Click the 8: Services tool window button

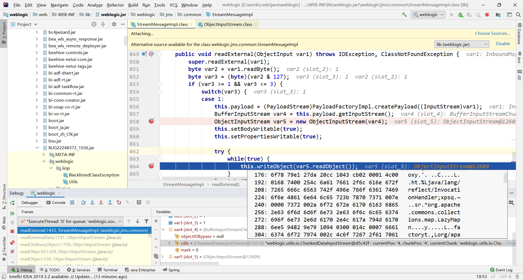coord(79,270)
